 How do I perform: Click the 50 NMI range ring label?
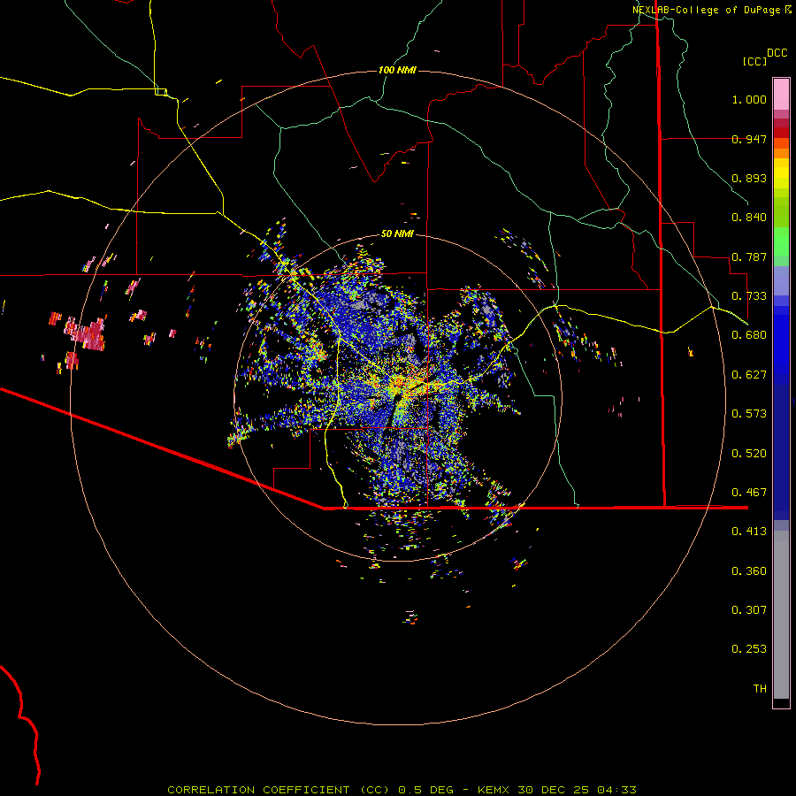click(x=397, y=233)
